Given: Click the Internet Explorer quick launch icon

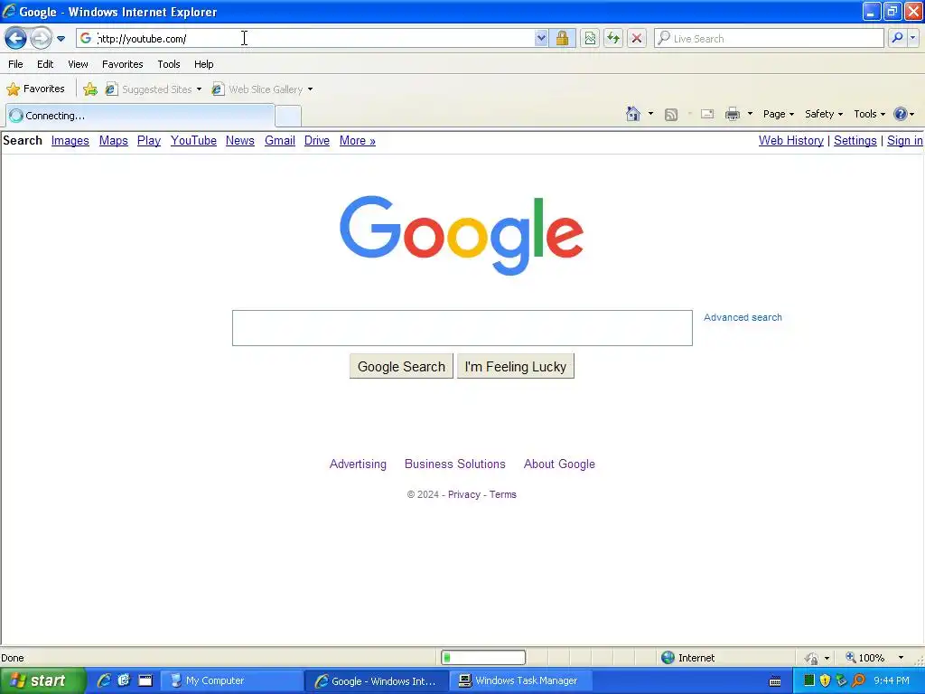Looking at the screenshot, I should (104, 680).
